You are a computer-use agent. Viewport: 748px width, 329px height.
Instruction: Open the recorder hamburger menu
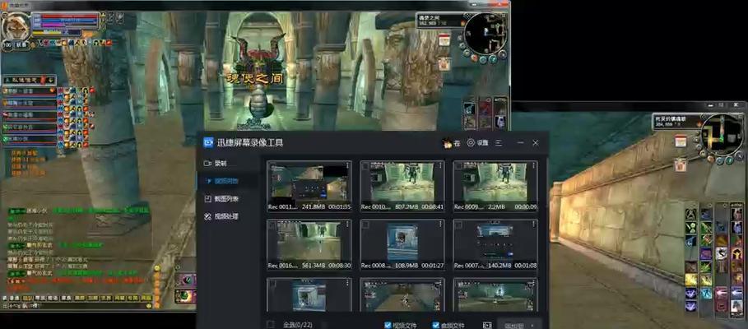click(498, 142)
